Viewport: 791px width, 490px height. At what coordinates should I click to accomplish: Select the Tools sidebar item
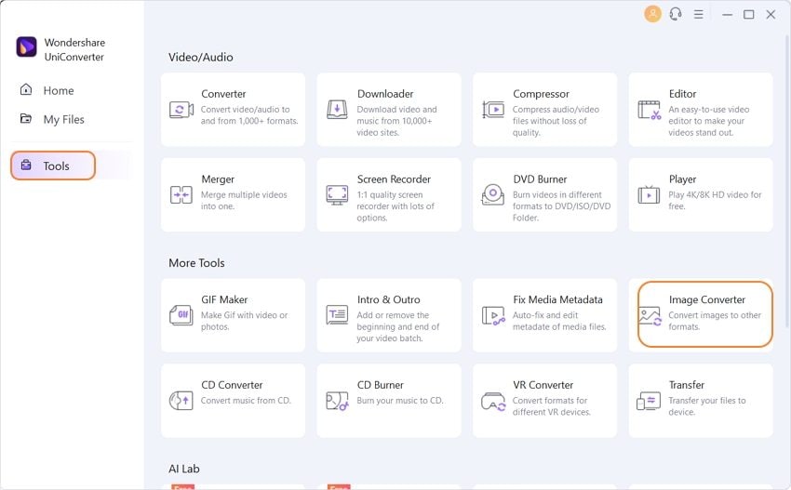click(x=53, y=166)
